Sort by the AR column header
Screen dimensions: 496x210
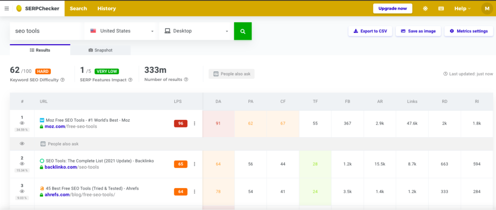(x=380, y=102)
